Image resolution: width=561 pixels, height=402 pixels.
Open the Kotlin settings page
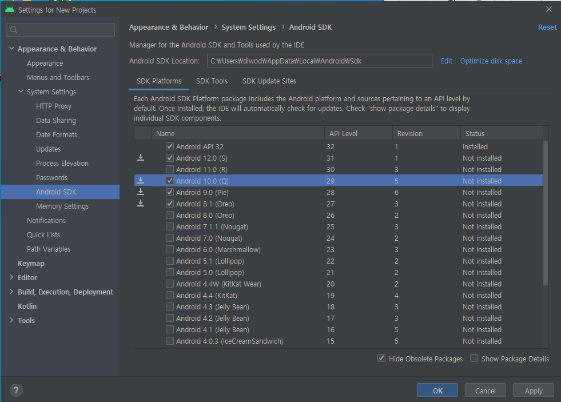(x=27, y=307)
